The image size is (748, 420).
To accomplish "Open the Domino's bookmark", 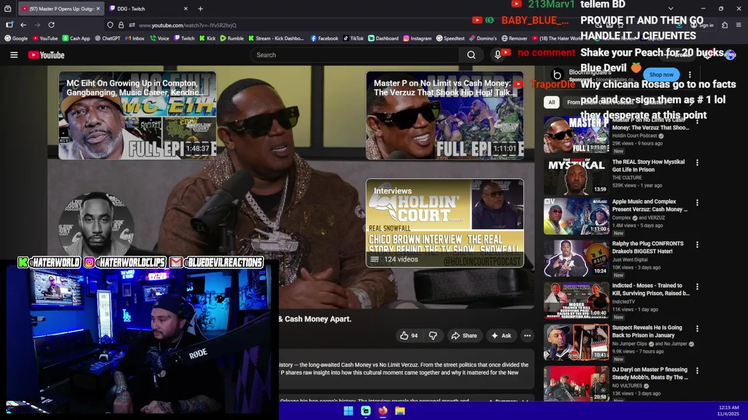I will [x=483, y=38].
